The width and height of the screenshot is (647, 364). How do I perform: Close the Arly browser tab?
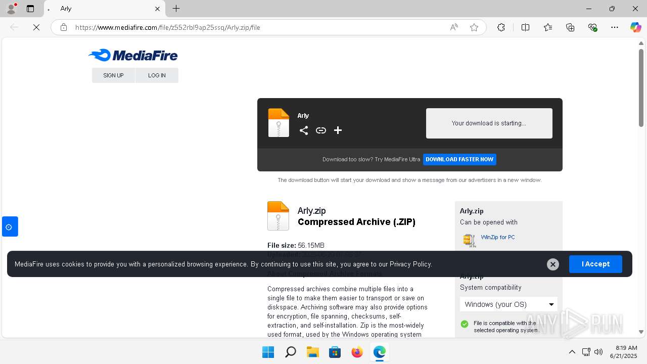pos(157,9)
